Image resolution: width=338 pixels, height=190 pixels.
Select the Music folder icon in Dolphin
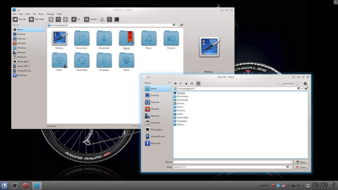pos(149,40)
